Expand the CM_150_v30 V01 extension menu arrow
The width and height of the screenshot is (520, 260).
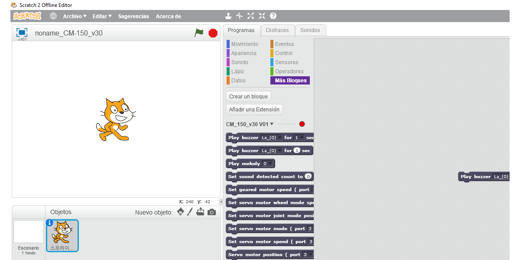click(x=272, y=124)
